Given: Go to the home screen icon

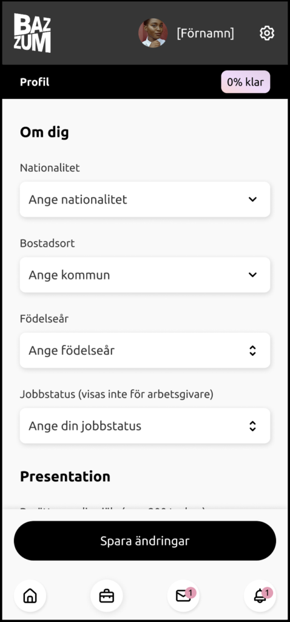Looking at the screenshot, I should click(30, 596).
